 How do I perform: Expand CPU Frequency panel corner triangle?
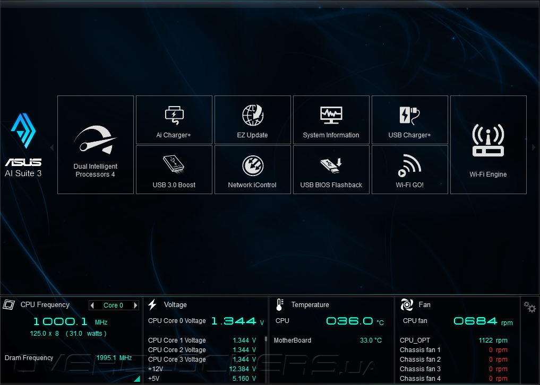pos(136,379)
